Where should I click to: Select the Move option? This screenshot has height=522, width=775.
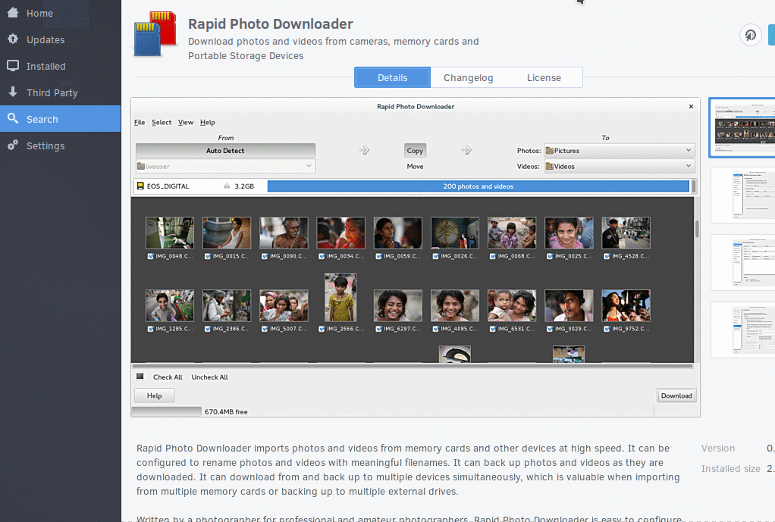click(x=415, y=167)
